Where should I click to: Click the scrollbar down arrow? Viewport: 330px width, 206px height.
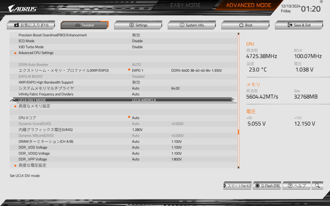pyautogui.click(x=238, y=167)
